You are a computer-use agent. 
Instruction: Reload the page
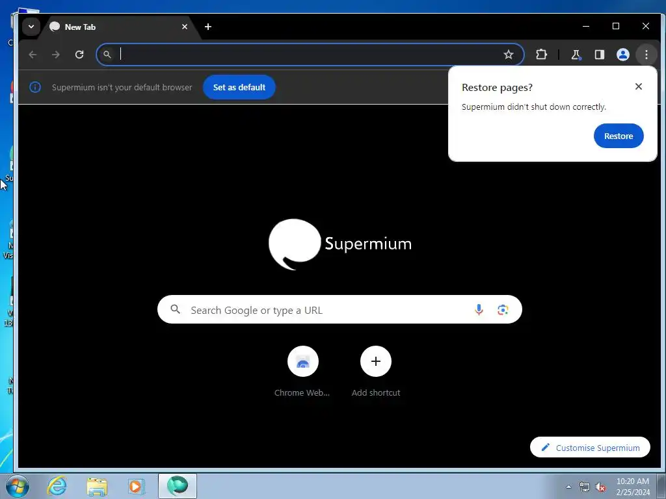pyautogui.click(x=79, y=55)
